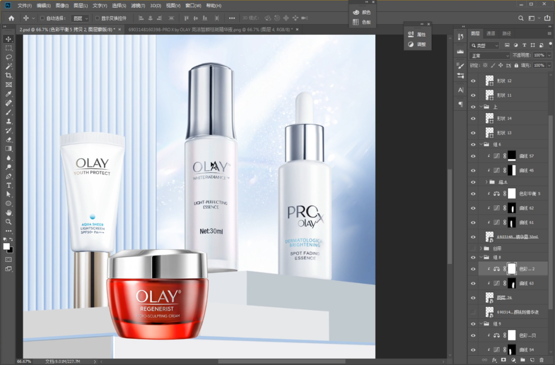The width and height of the screenshot is (555, 365).
Task: Enable the Auto-Select checkbox (自动选择)
Action: 42,18
